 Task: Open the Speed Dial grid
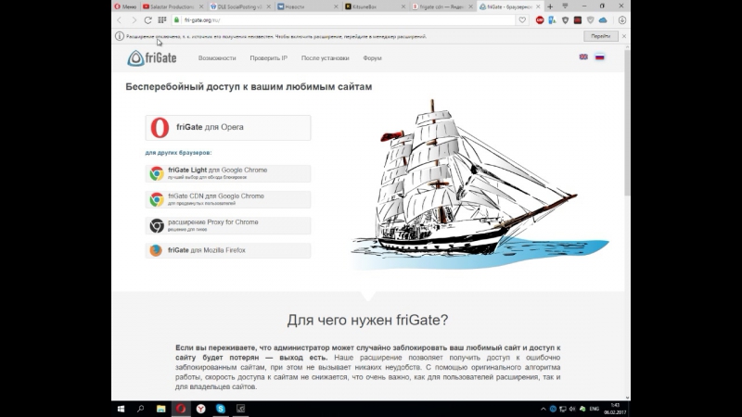[x=161, y=19]
